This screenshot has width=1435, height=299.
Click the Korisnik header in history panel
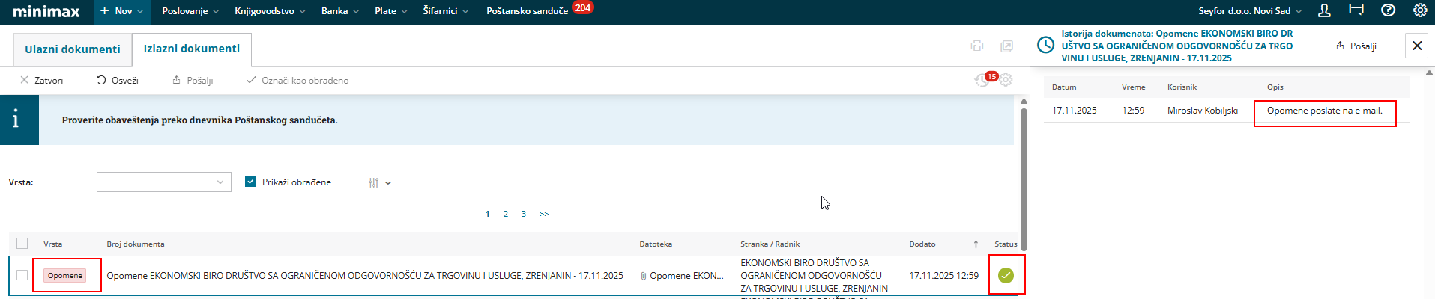[x=1182, y=87]
